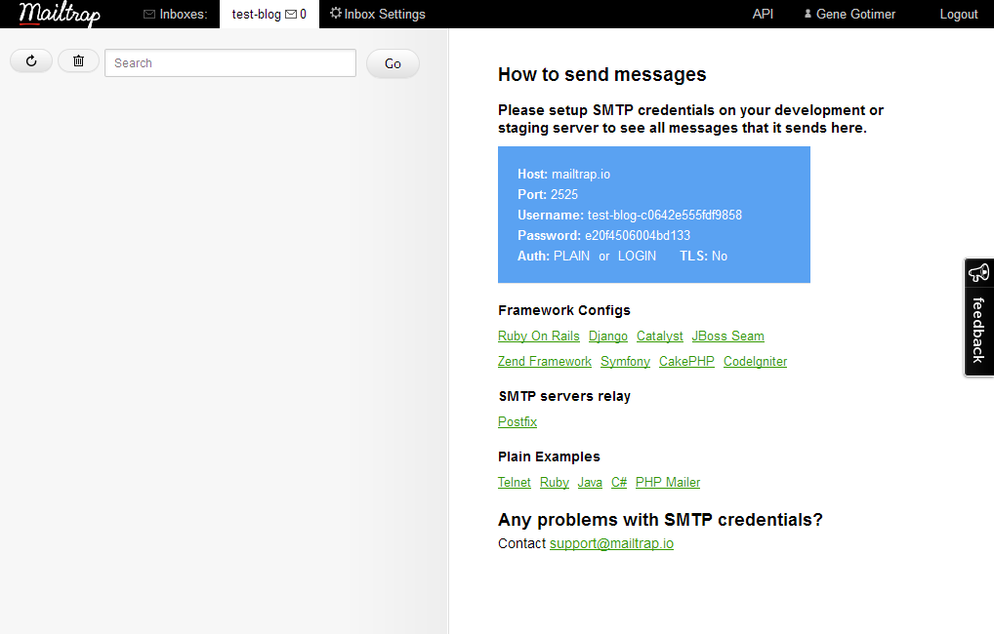Open the CodeIgniter config link
The image size is (994, 634).
pyautogui.click(x=755, y=361)
